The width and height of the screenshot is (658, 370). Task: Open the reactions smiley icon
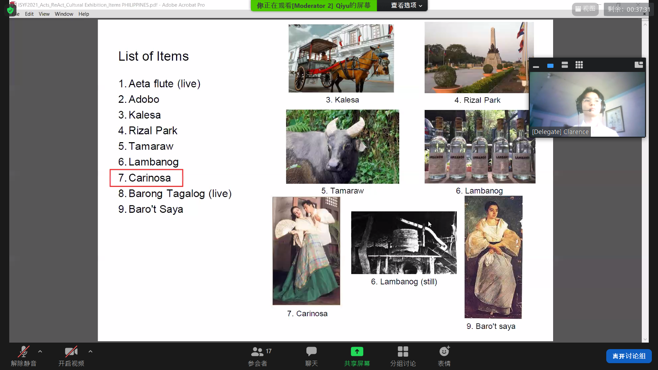(444, 351)
